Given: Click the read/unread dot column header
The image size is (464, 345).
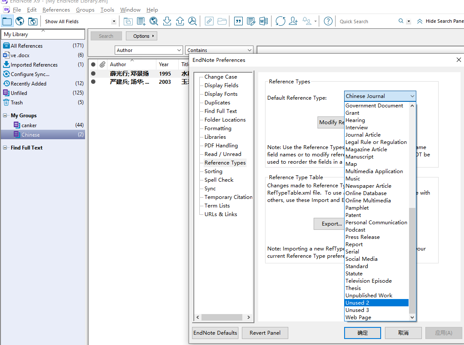Looking at the screenshot, I should click(x=93, y=64).
